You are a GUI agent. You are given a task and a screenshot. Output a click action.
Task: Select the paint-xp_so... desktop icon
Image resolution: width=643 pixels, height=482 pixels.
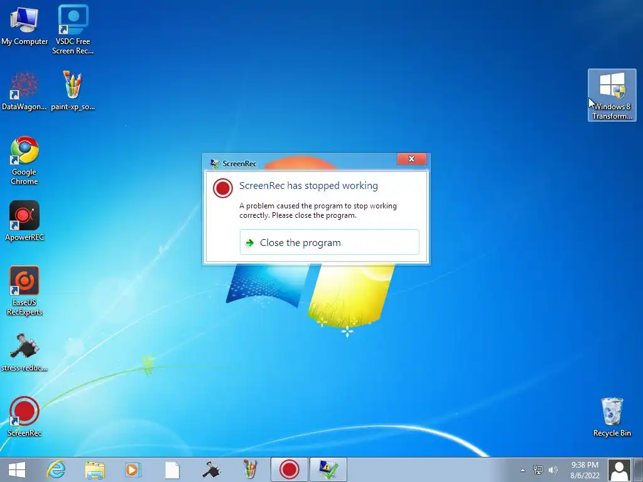tap(73, 91)
